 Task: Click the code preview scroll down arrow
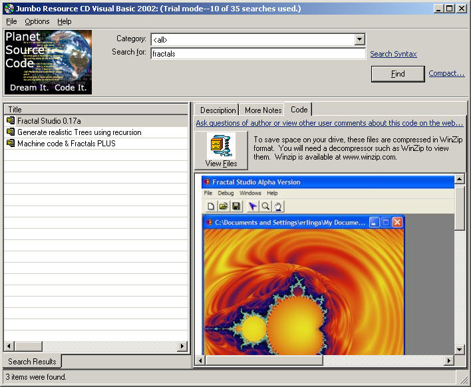(x=459, y=349)
